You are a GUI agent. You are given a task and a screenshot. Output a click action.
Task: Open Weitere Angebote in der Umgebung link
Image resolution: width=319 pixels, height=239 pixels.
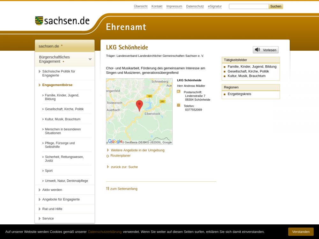click(x=137, y=150)
